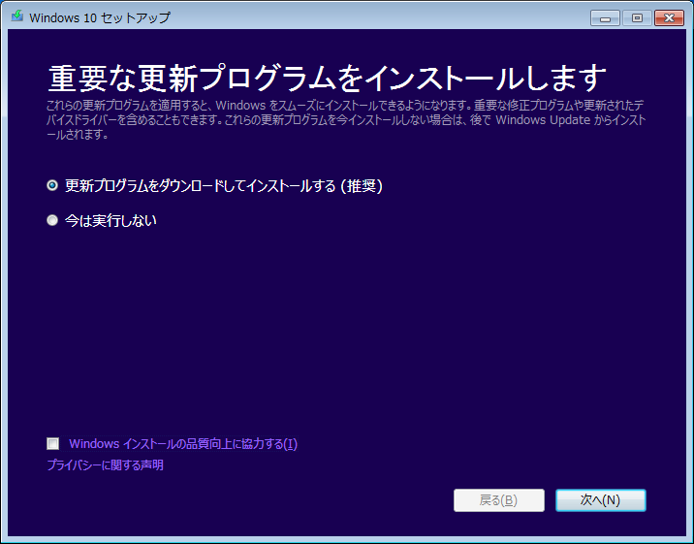Click the description paragraph about Windows Update
The height and width of the screenshot is (544, 694).
pyautogui.click(x=346, y=120)
